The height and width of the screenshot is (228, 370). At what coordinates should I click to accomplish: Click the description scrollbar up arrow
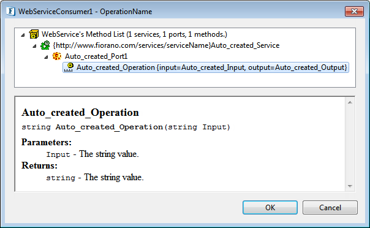click(350, 102)
